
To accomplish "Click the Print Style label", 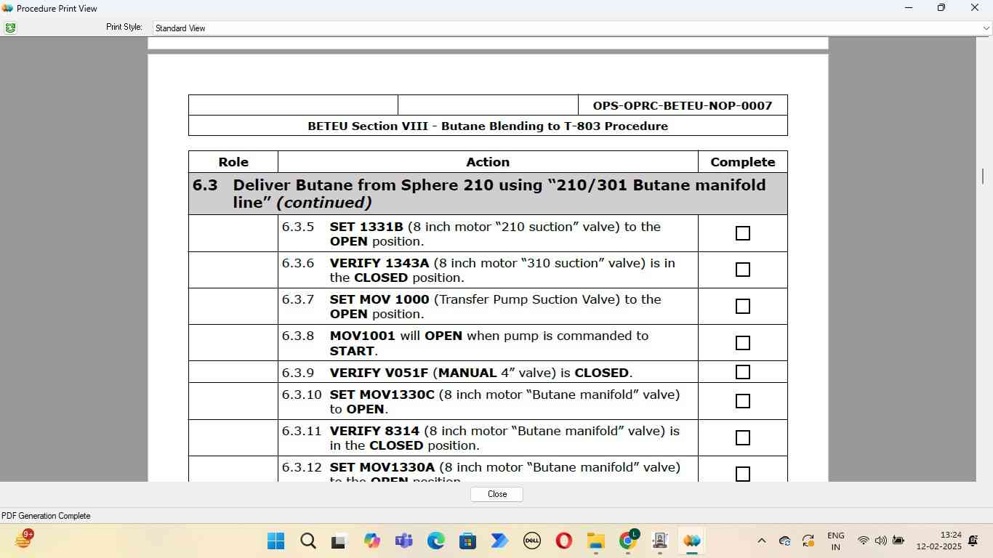I will 124,27.
